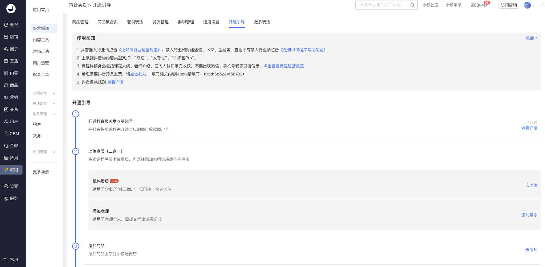Switch to 群聊管理 tab
The image size is (545, 267).
tap(186, 22)
